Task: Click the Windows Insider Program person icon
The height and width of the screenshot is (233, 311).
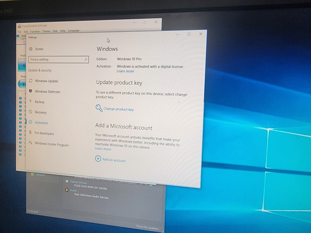Action: pos(30,143)
